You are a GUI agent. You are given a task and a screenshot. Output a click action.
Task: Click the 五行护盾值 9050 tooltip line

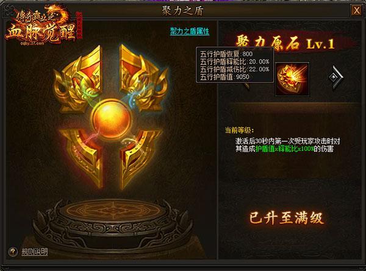point(224,77)
